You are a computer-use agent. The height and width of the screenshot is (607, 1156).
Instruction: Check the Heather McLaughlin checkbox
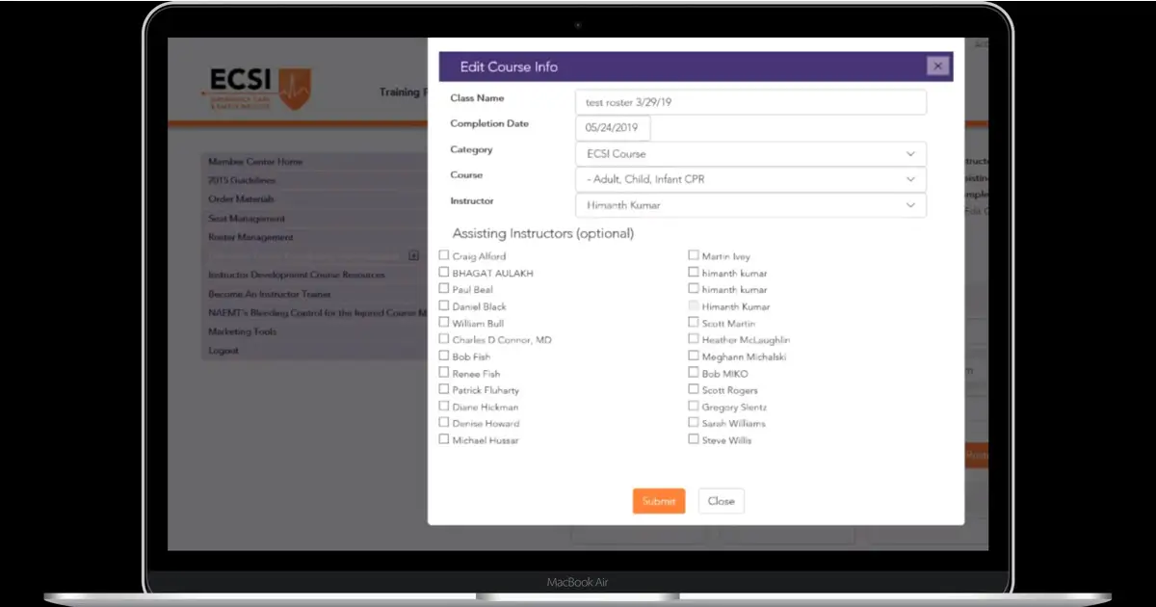(x=694, y=339)
